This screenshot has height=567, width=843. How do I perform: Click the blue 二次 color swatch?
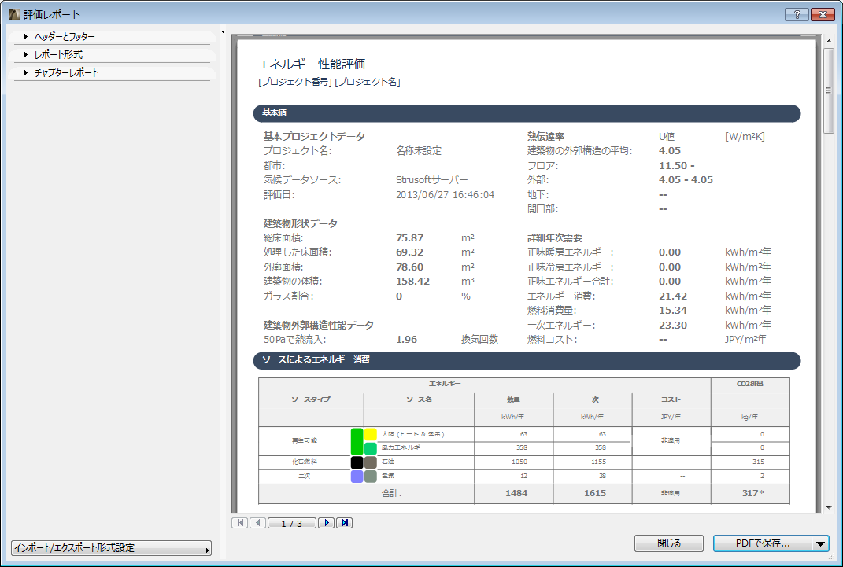click(357, 477)
